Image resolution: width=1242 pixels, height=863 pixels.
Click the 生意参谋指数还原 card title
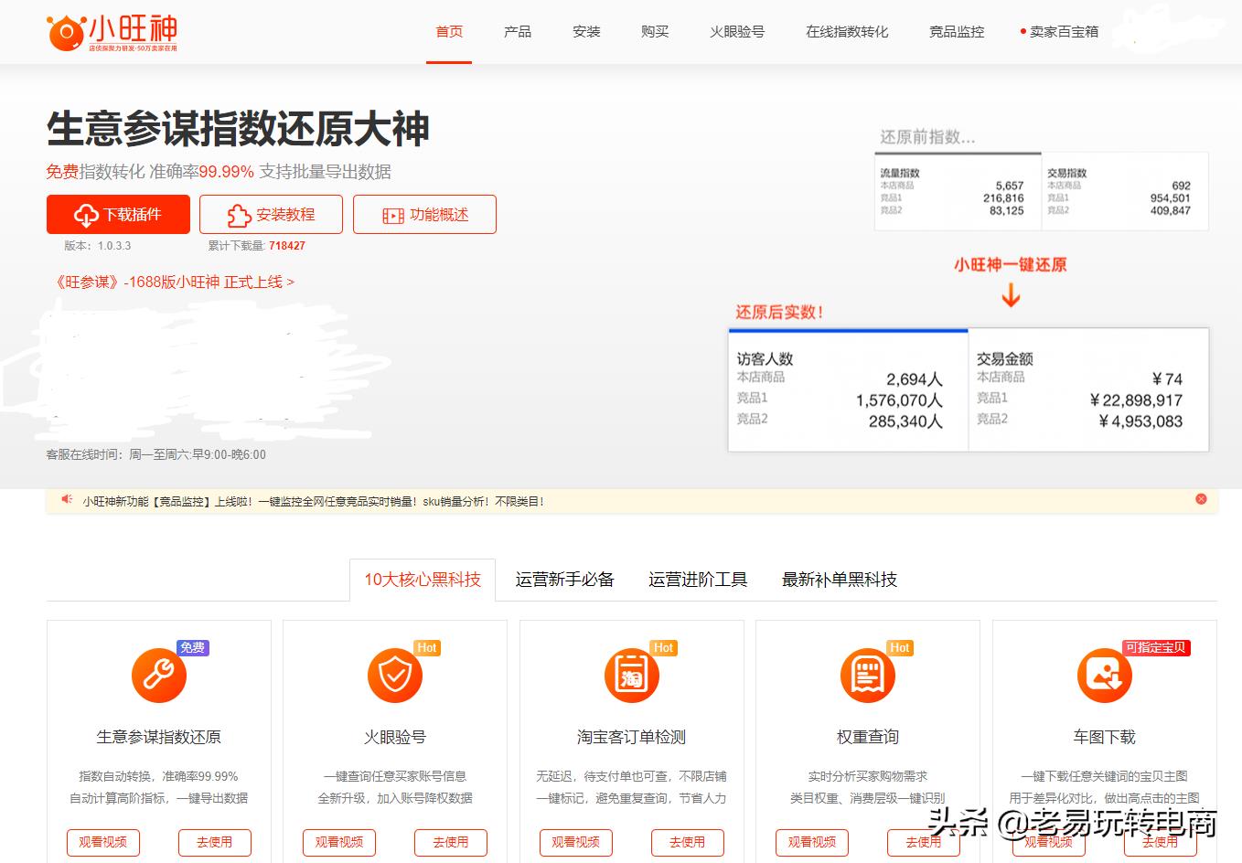[x=159, y=737]
